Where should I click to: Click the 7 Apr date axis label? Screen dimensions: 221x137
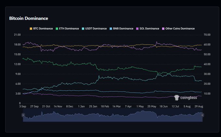click(x=128, y=107)
